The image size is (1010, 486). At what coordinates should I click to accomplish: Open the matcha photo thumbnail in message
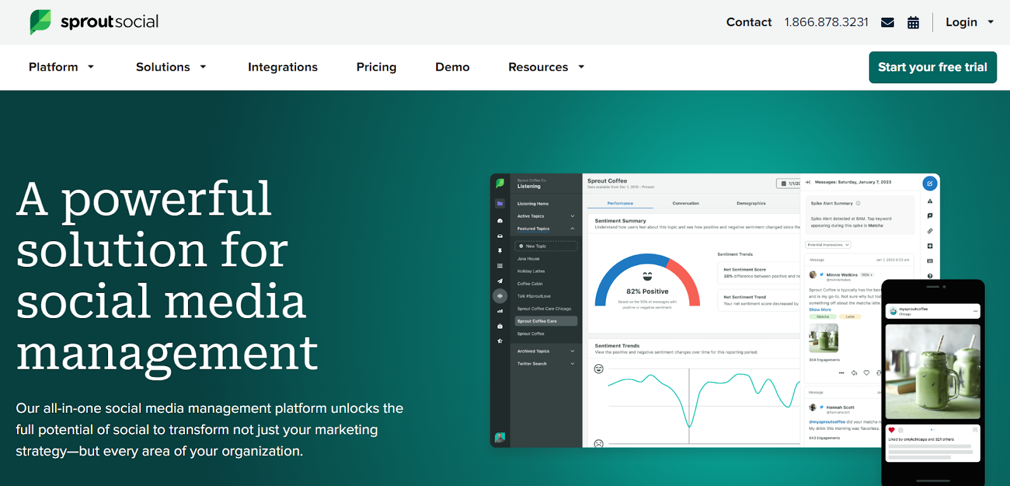824,338
